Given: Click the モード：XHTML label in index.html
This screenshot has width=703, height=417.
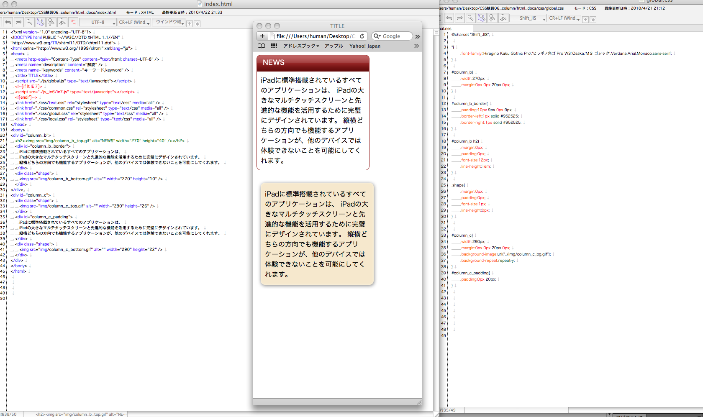Looking at the screenshot, I should (x=140, y=13).
